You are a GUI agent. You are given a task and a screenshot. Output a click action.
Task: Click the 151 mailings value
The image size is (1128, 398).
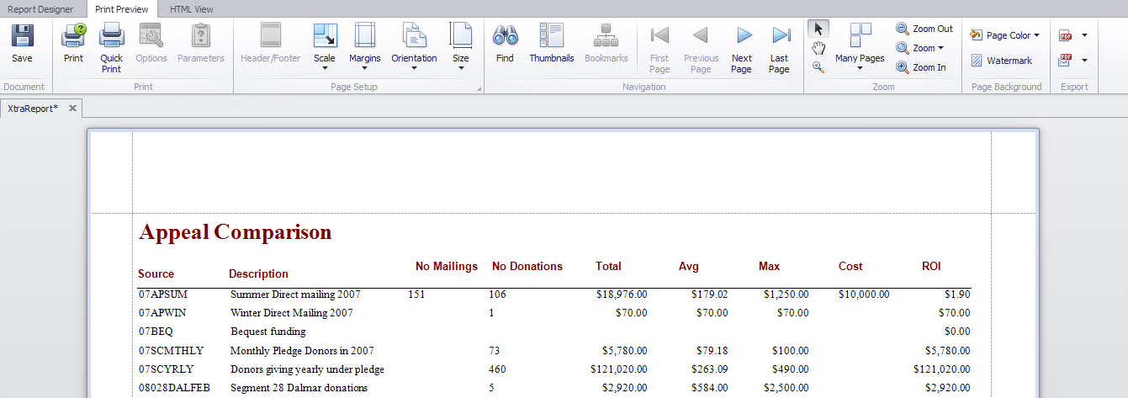coord(416,295)
